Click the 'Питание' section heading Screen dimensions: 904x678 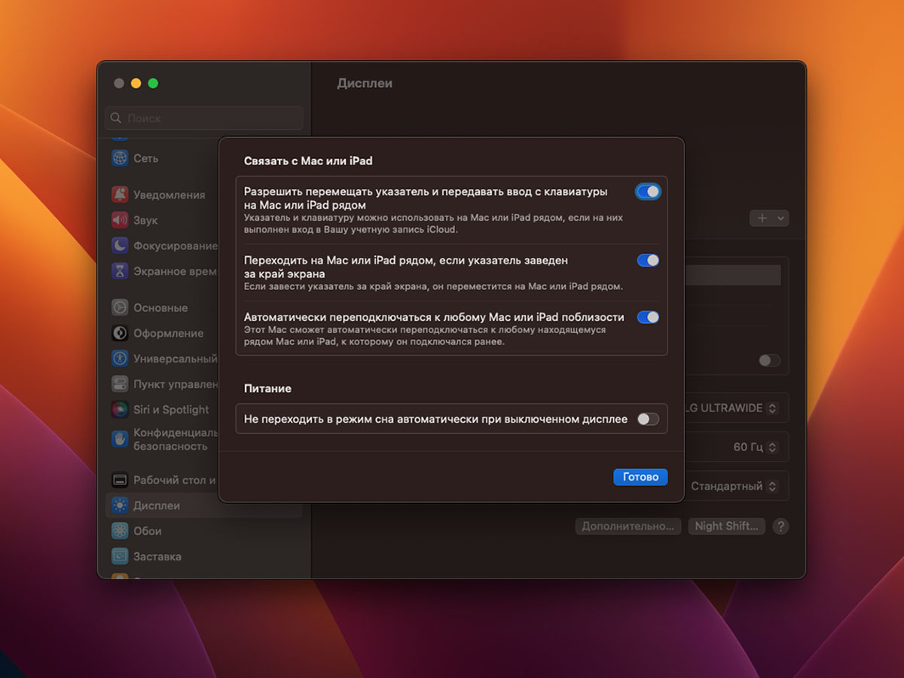(267, 389)
